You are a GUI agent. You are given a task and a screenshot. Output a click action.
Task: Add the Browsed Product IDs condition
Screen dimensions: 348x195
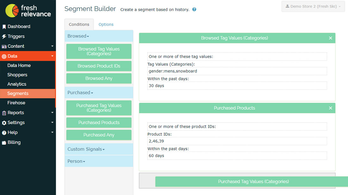coord(99,66)
